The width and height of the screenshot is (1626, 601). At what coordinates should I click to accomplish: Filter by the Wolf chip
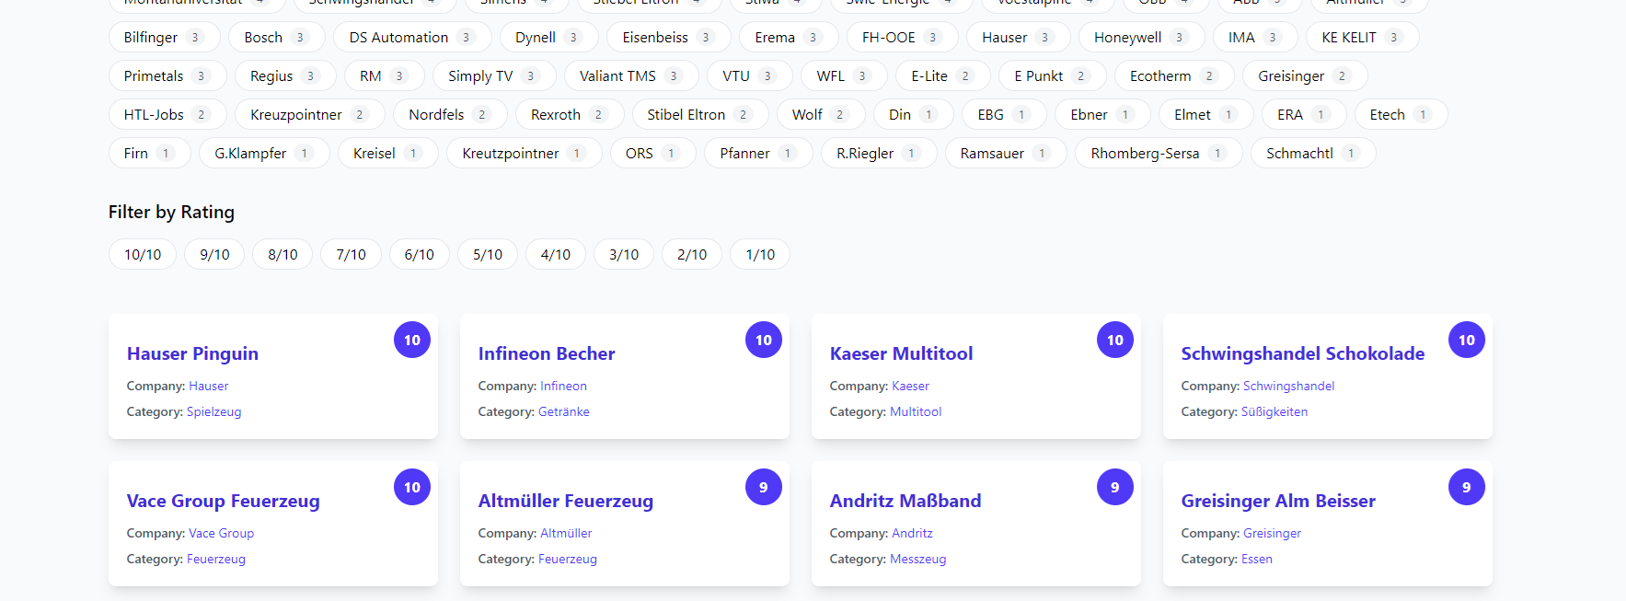[x=821, y=115]
